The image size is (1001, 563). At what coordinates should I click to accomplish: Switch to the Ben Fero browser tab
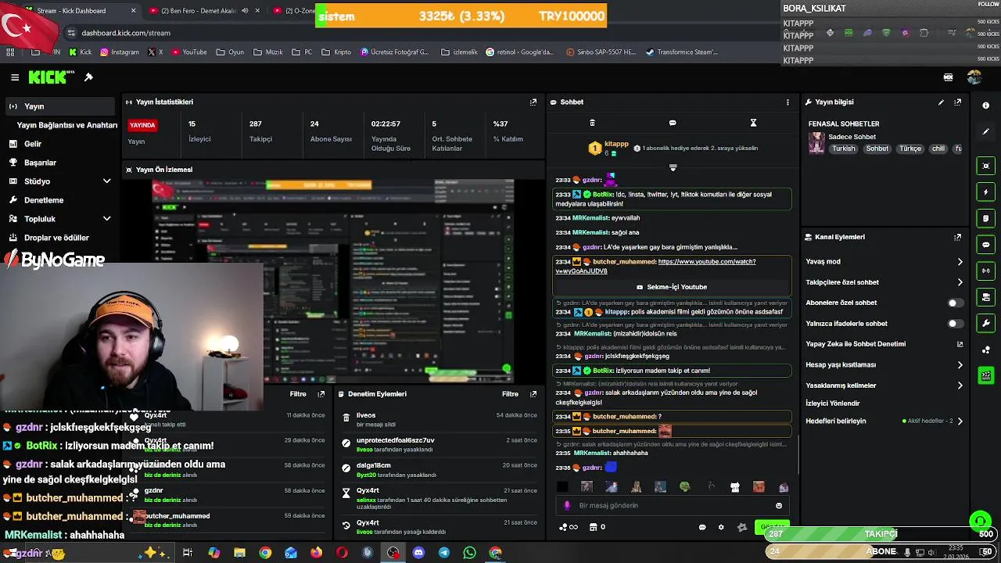coord(203,11)
